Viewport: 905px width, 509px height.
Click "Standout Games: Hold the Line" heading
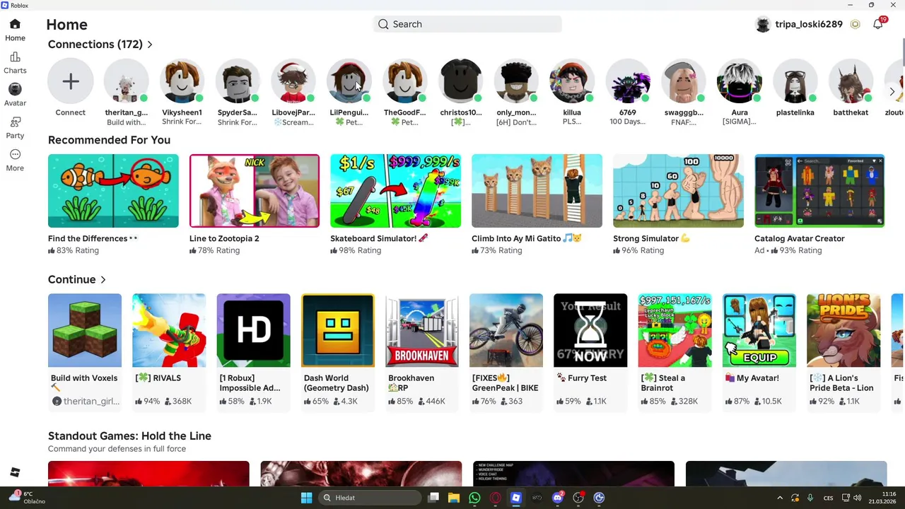[129, 436]
